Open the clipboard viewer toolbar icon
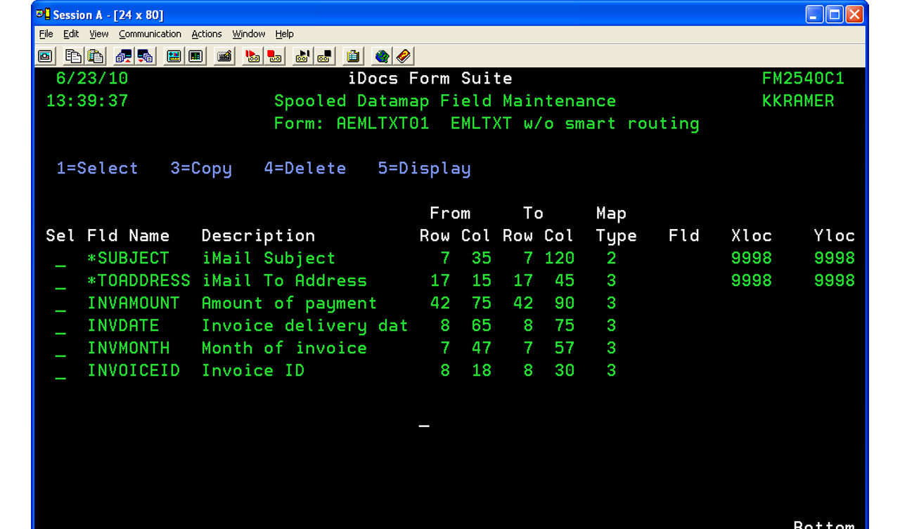This screenshot has width=900, height=529. (x=353, y=56)
